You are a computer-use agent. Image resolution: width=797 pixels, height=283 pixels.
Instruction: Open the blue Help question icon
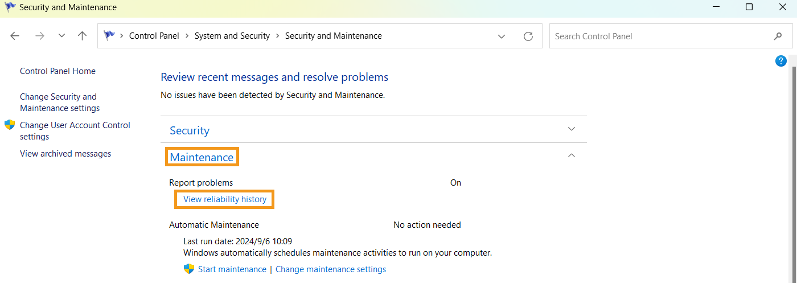point(781,61)
